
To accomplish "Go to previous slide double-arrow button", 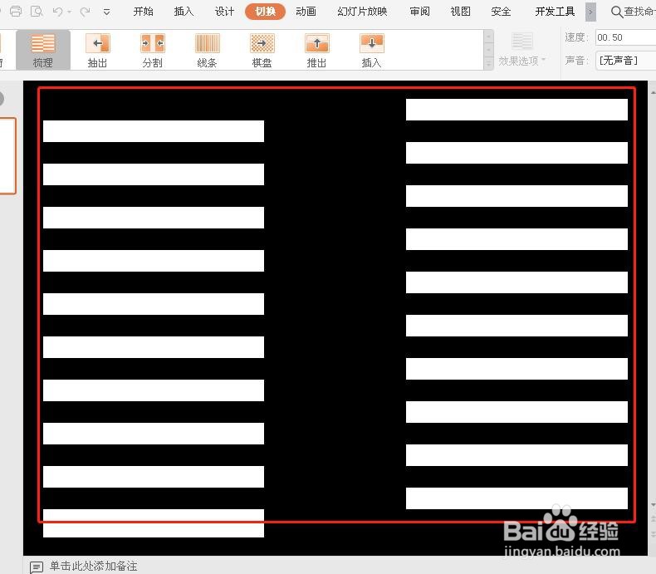I will point(653,519).
